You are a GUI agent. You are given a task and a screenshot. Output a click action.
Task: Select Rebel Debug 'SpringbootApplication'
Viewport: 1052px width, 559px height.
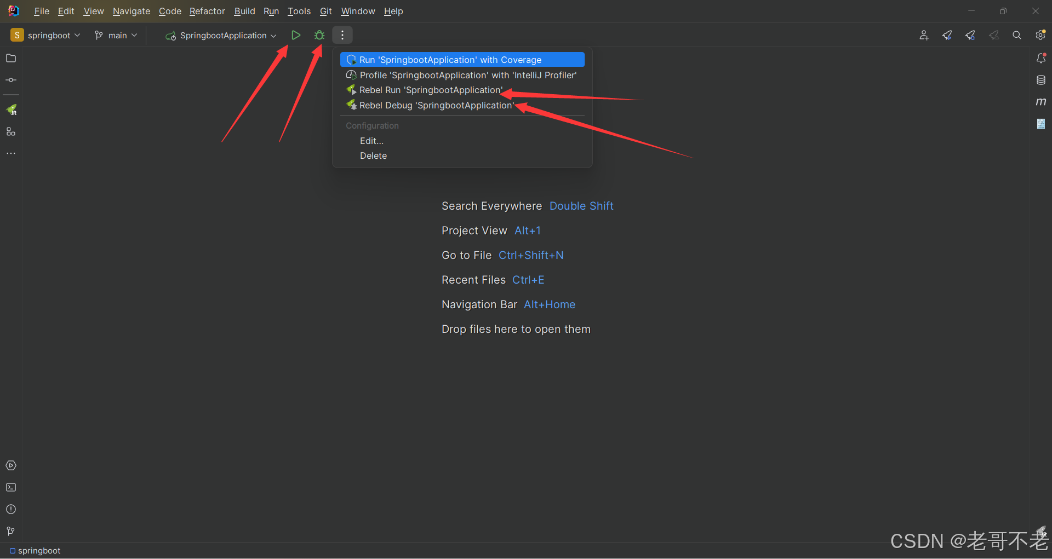click(x=462, y=105)
